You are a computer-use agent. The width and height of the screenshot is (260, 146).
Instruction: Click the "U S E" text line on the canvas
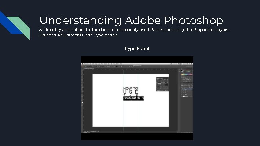pyautogui.click(x=130, y=92)
